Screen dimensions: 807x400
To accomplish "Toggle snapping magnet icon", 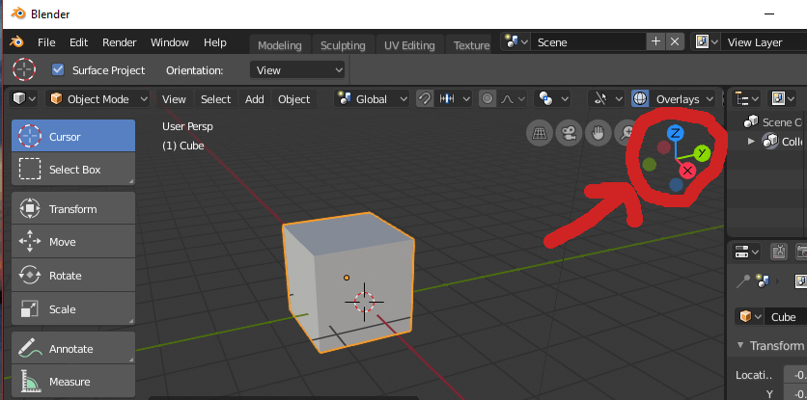I will tap(424, 98).
